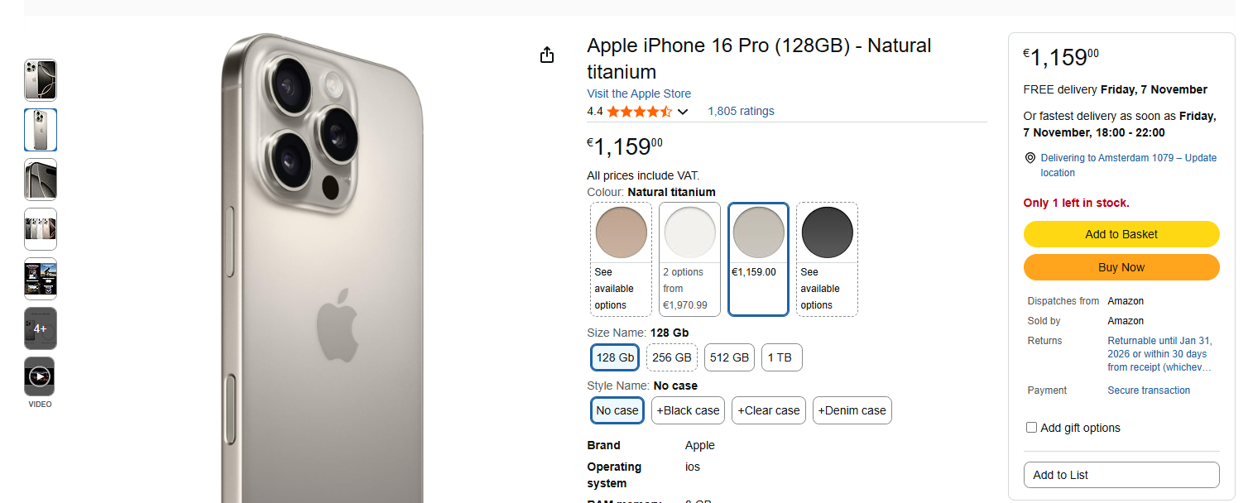Choose the 512 GB storage size
The image size is (1248, 503).
point(730,357)
